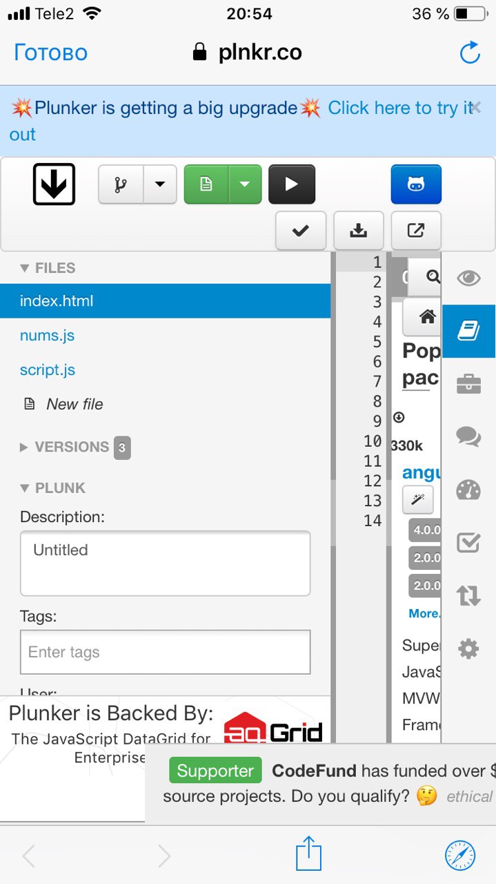Run the plunk with the play button
The width and height of the screenshot is (496, 884).
tap(292, 184)
